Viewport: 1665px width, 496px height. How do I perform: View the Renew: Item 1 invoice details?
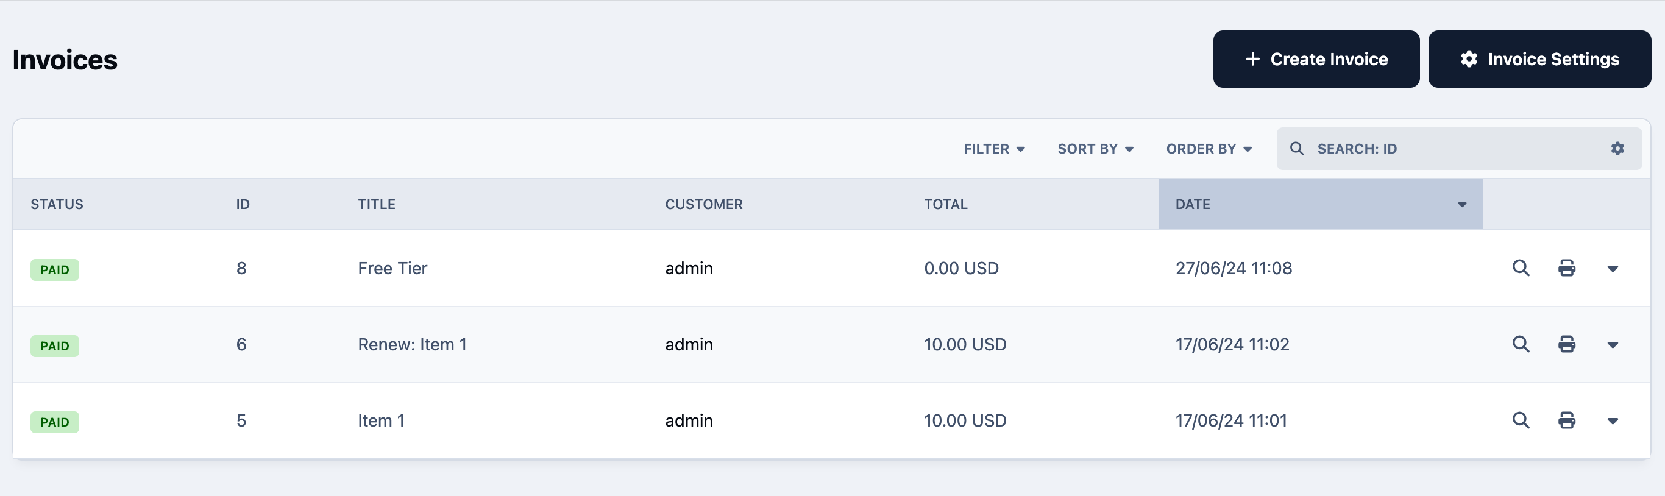[1521, 344]
